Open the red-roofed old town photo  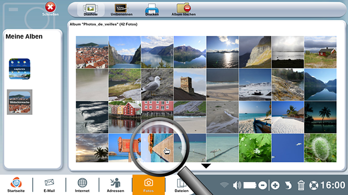point(92,52)
